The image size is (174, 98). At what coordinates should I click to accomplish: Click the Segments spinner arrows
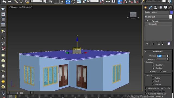pyautogui.click(x=167, y=59)
